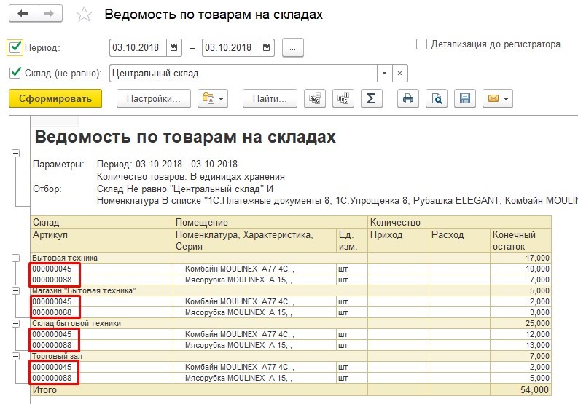
Task: Open the Склад dropdown list arrow
Action: tap(384, 73)
